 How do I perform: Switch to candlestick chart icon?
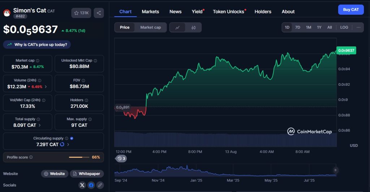point(193,27)
